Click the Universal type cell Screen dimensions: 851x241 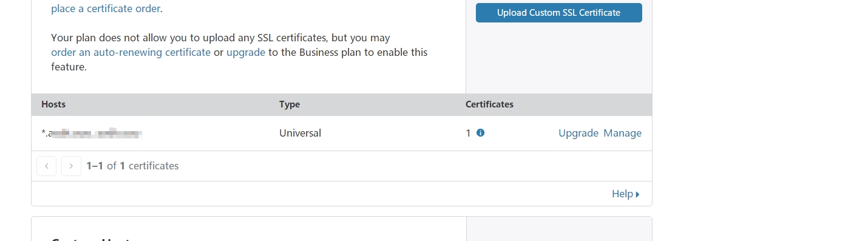pos(300,133)
